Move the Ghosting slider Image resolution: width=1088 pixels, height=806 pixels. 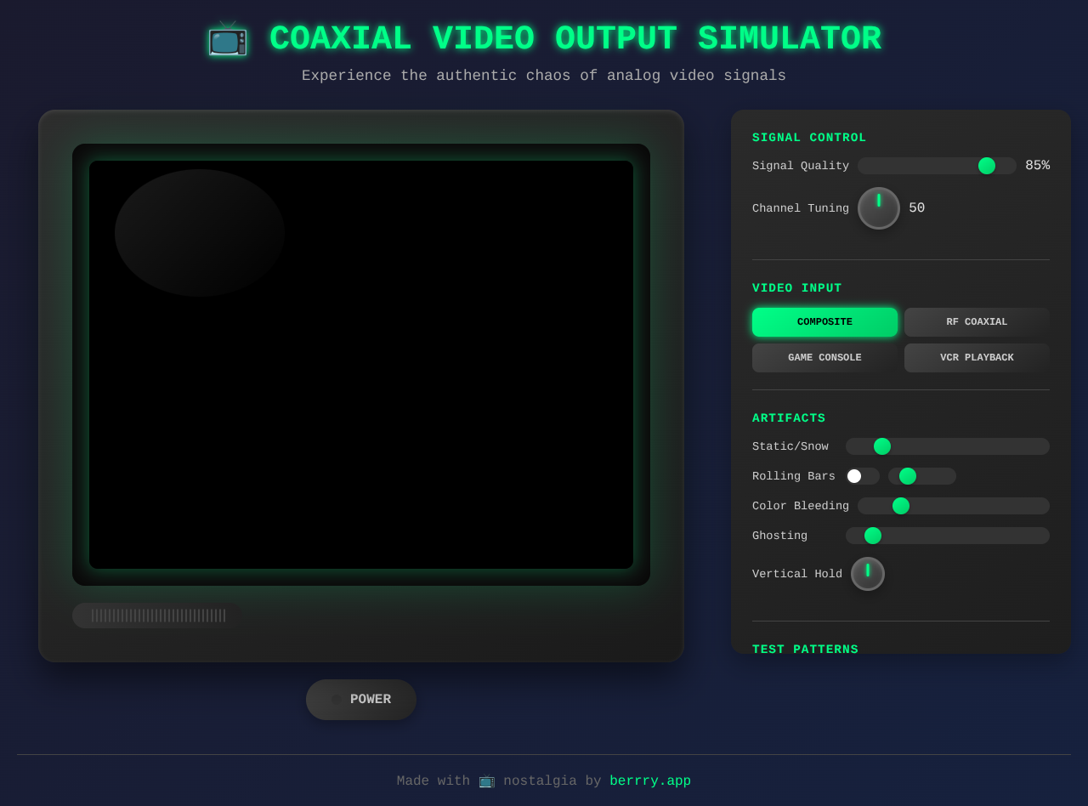tap(872, 536)
